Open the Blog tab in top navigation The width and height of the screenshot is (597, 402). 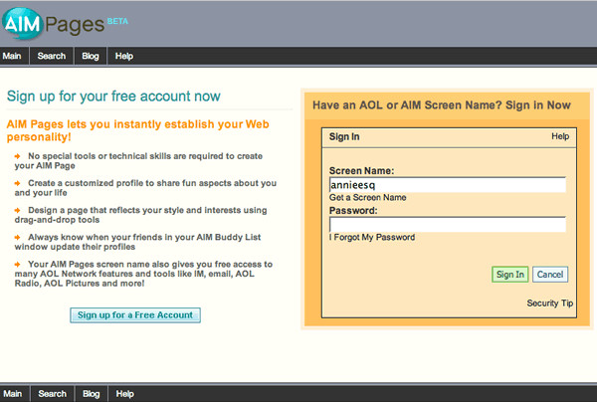(x=91, y=56)
